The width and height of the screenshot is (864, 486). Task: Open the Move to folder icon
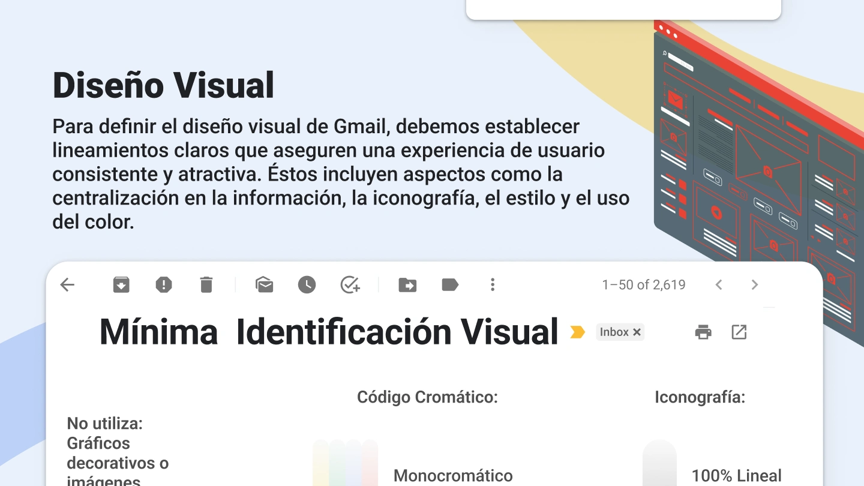click(x=407, y=285)
